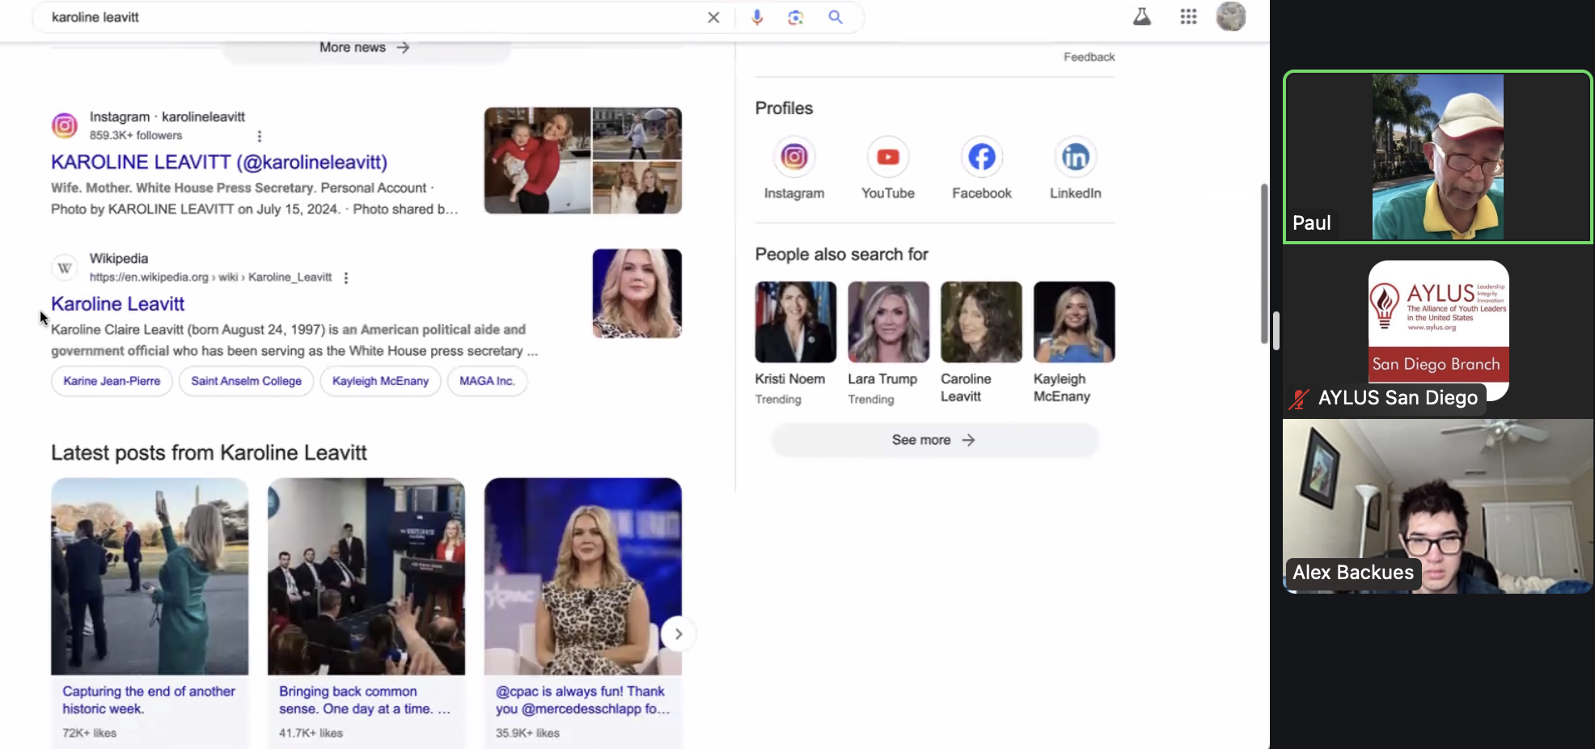Click the Instagram favicon beside karolineleavitt result
This screenshot has width=1595, height=749.
pyautogui.click(x=65, y=125)
